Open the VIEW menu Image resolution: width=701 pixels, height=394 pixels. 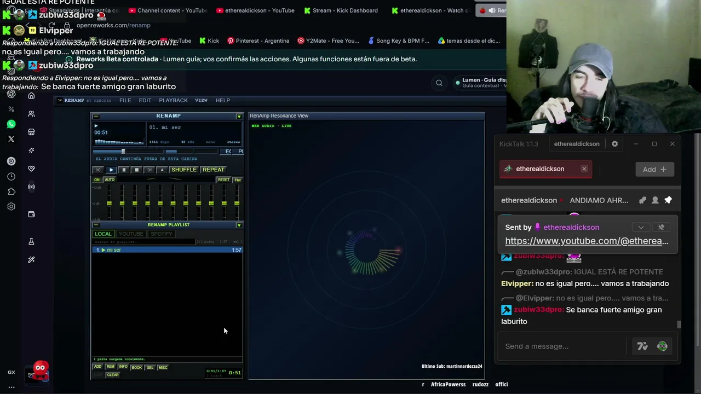coord(201,100)
